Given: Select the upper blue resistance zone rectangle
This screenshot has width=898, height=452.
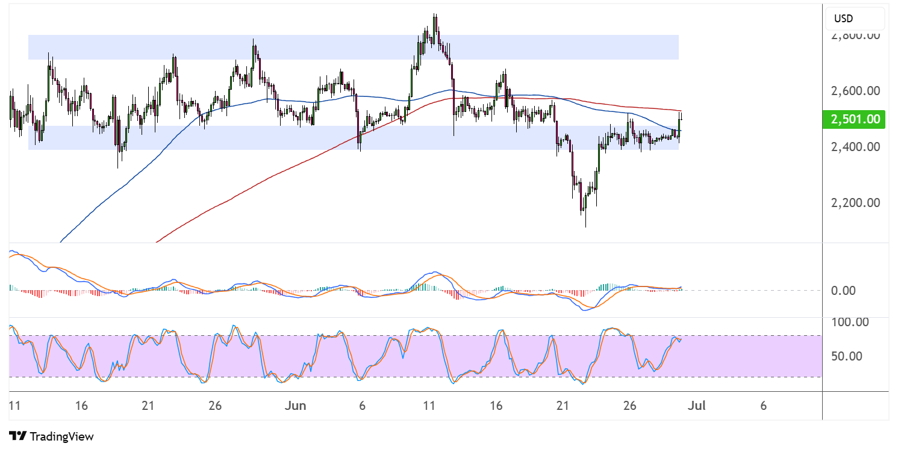Looking at the screenshot, I should (x=354, y=47).
